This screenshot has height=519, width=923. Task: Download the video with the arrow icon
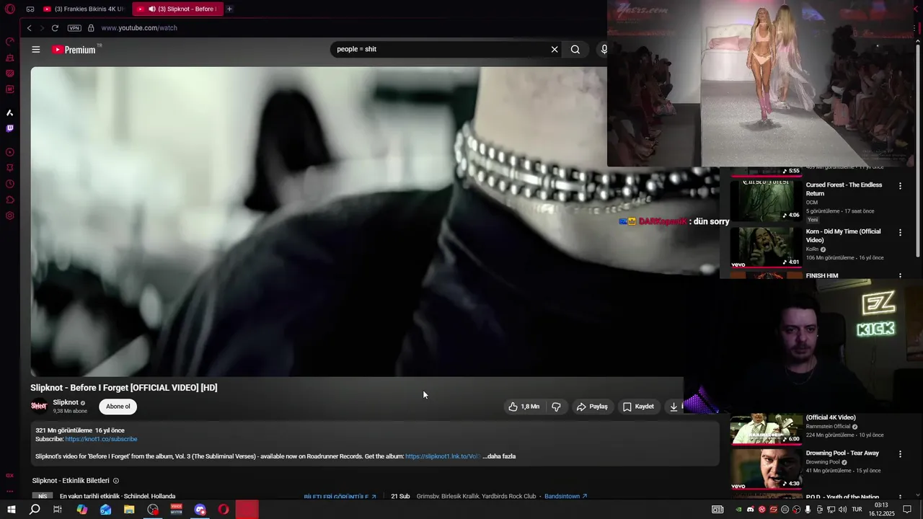pos(674,407)
